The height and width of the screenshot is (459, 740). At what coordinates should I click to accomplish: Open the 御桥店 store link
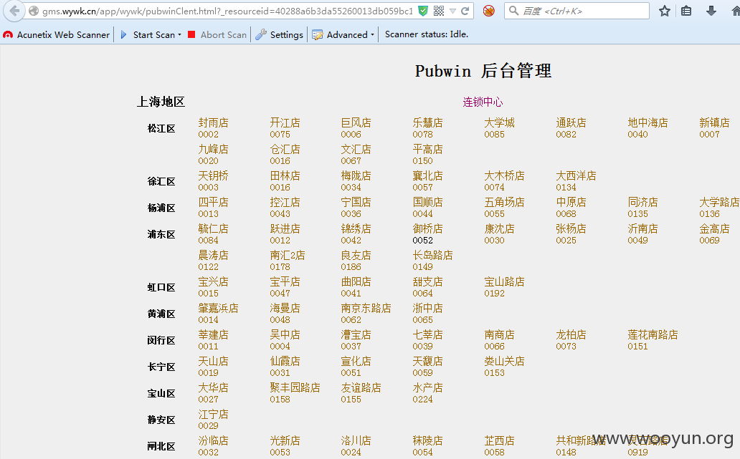point(427,228)
